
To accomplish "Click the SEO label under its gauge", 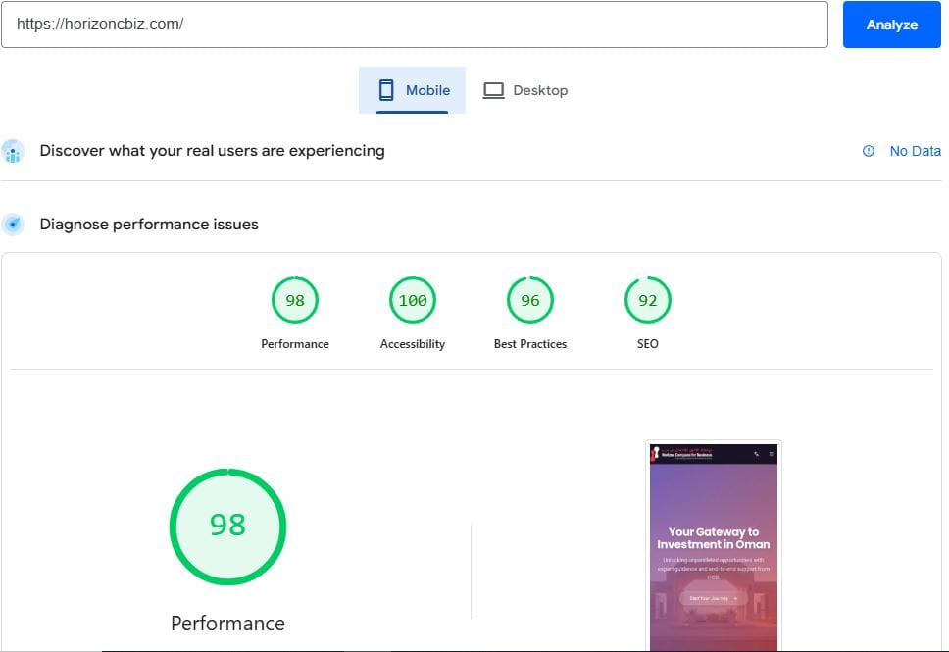I will pyautogui.click(x=647, y=344).
